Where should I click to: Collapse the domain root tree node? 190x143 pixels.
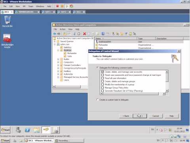pyautogui.click(x=55, y=44)
